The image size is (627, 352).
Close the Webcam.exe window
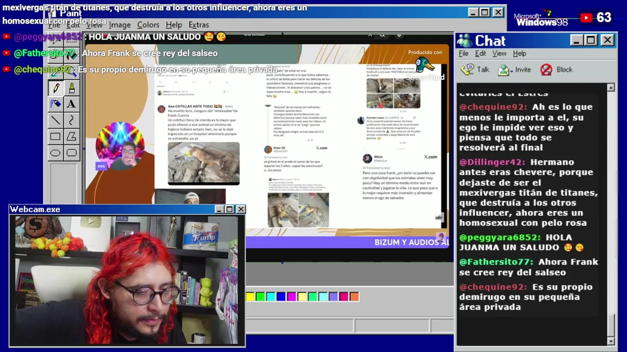[241, 209]
